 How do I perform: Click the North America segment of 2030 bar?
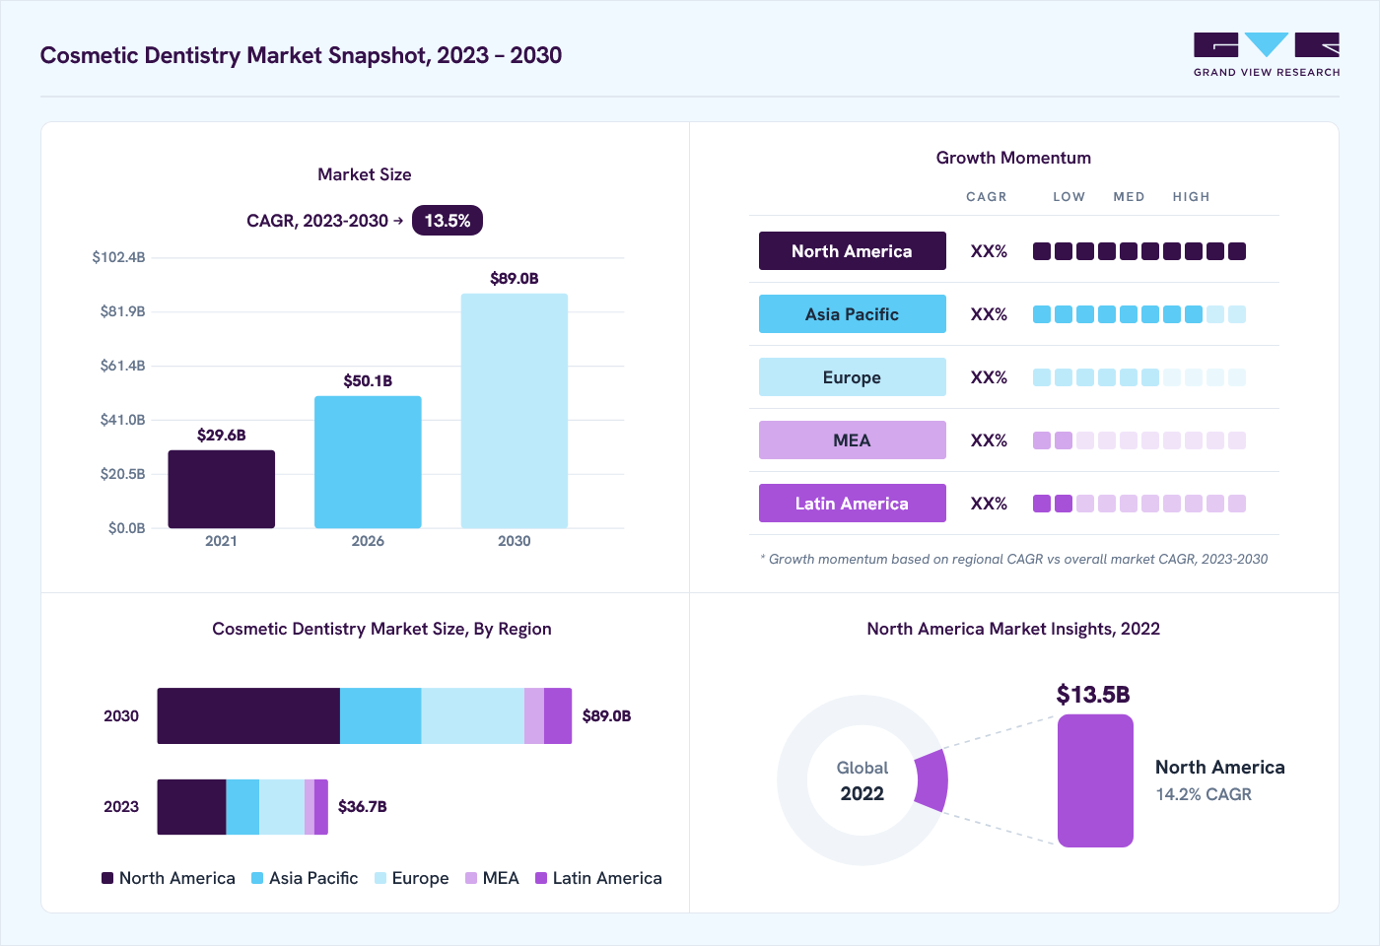[x=248, y=716]
